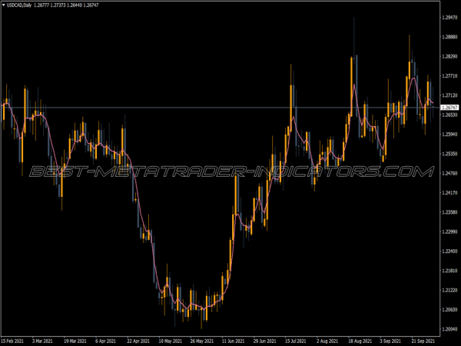Click the chart menu triangle beside USDCAD
Screen dimensions: 461x346
4,5
